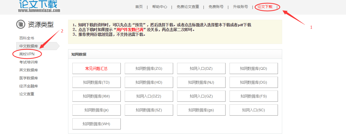Select 百科全书 in the sidebar

pos(27,38)
